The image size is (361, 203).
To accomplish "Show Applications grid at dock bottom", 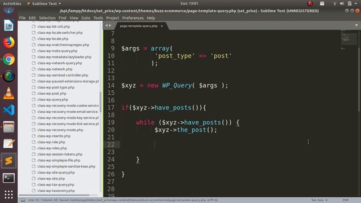I will [x=9, y=195].
